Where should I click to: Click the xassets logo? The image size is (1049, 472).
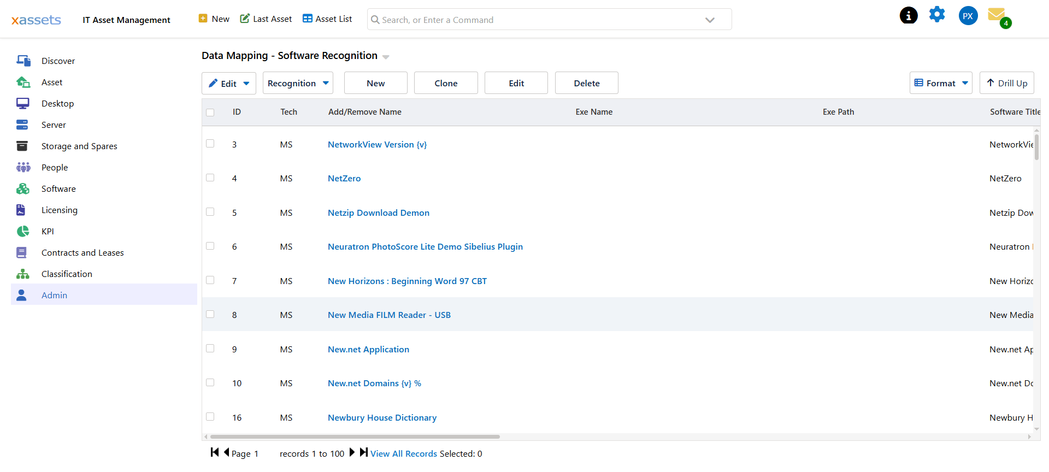[x=36, y=20]
